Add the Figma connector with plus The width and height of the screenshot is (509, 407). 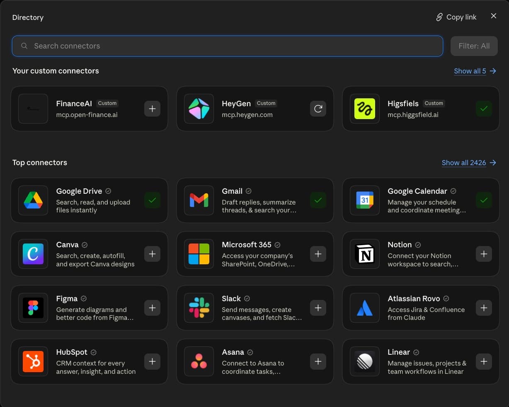tap(152, 308)
